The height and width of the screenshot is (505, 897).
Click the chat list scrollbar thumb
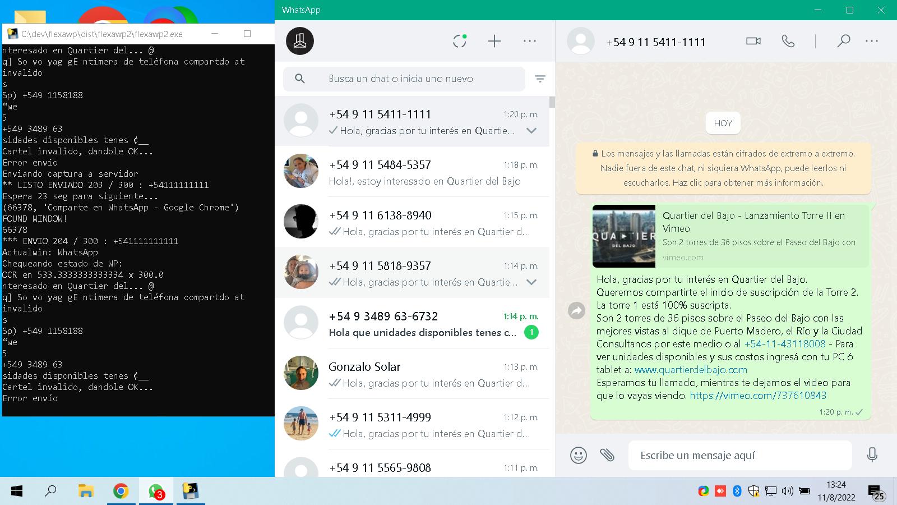(x=552, y=102)
